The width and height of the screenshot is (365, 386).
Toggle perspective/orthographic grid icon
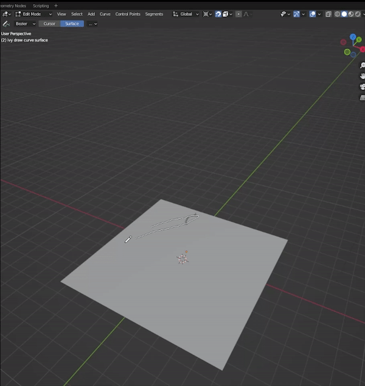[363, 98]
